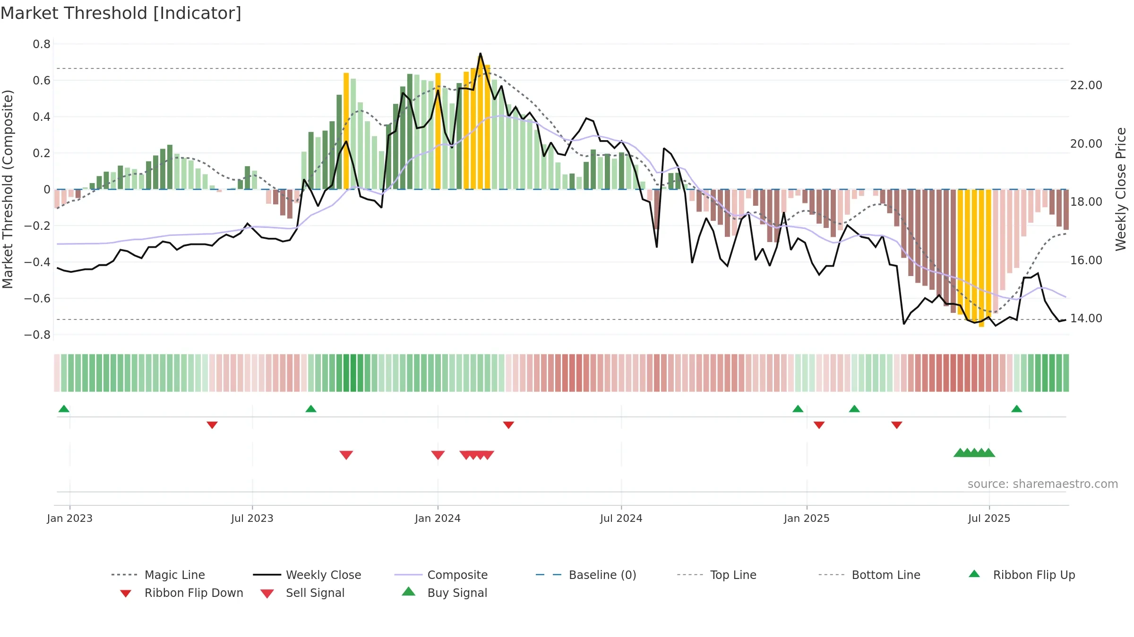The width and height of the screenshot is (1134, 637).
Task: Click the Jul 2025 x-axis label
Action: click(989, 518)
